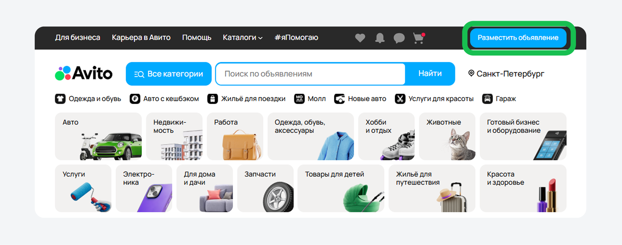Open Услуги category card

point(83,188)
